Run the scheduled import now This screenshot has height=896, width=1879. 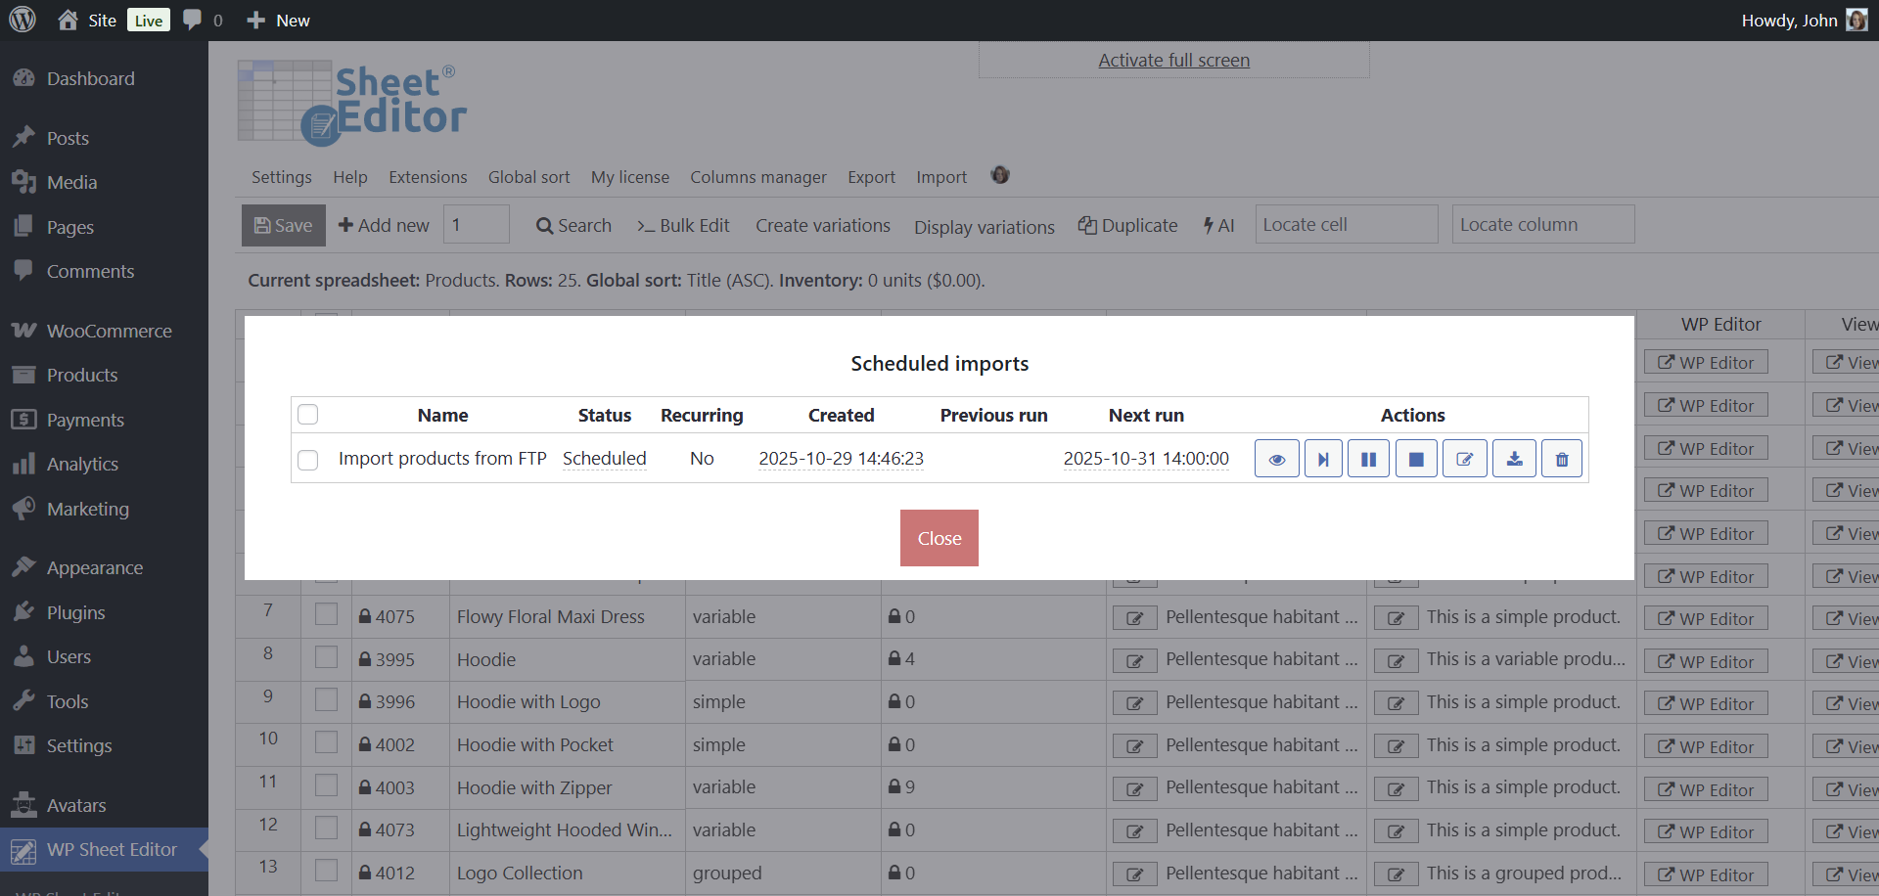tap(1323, 459)
